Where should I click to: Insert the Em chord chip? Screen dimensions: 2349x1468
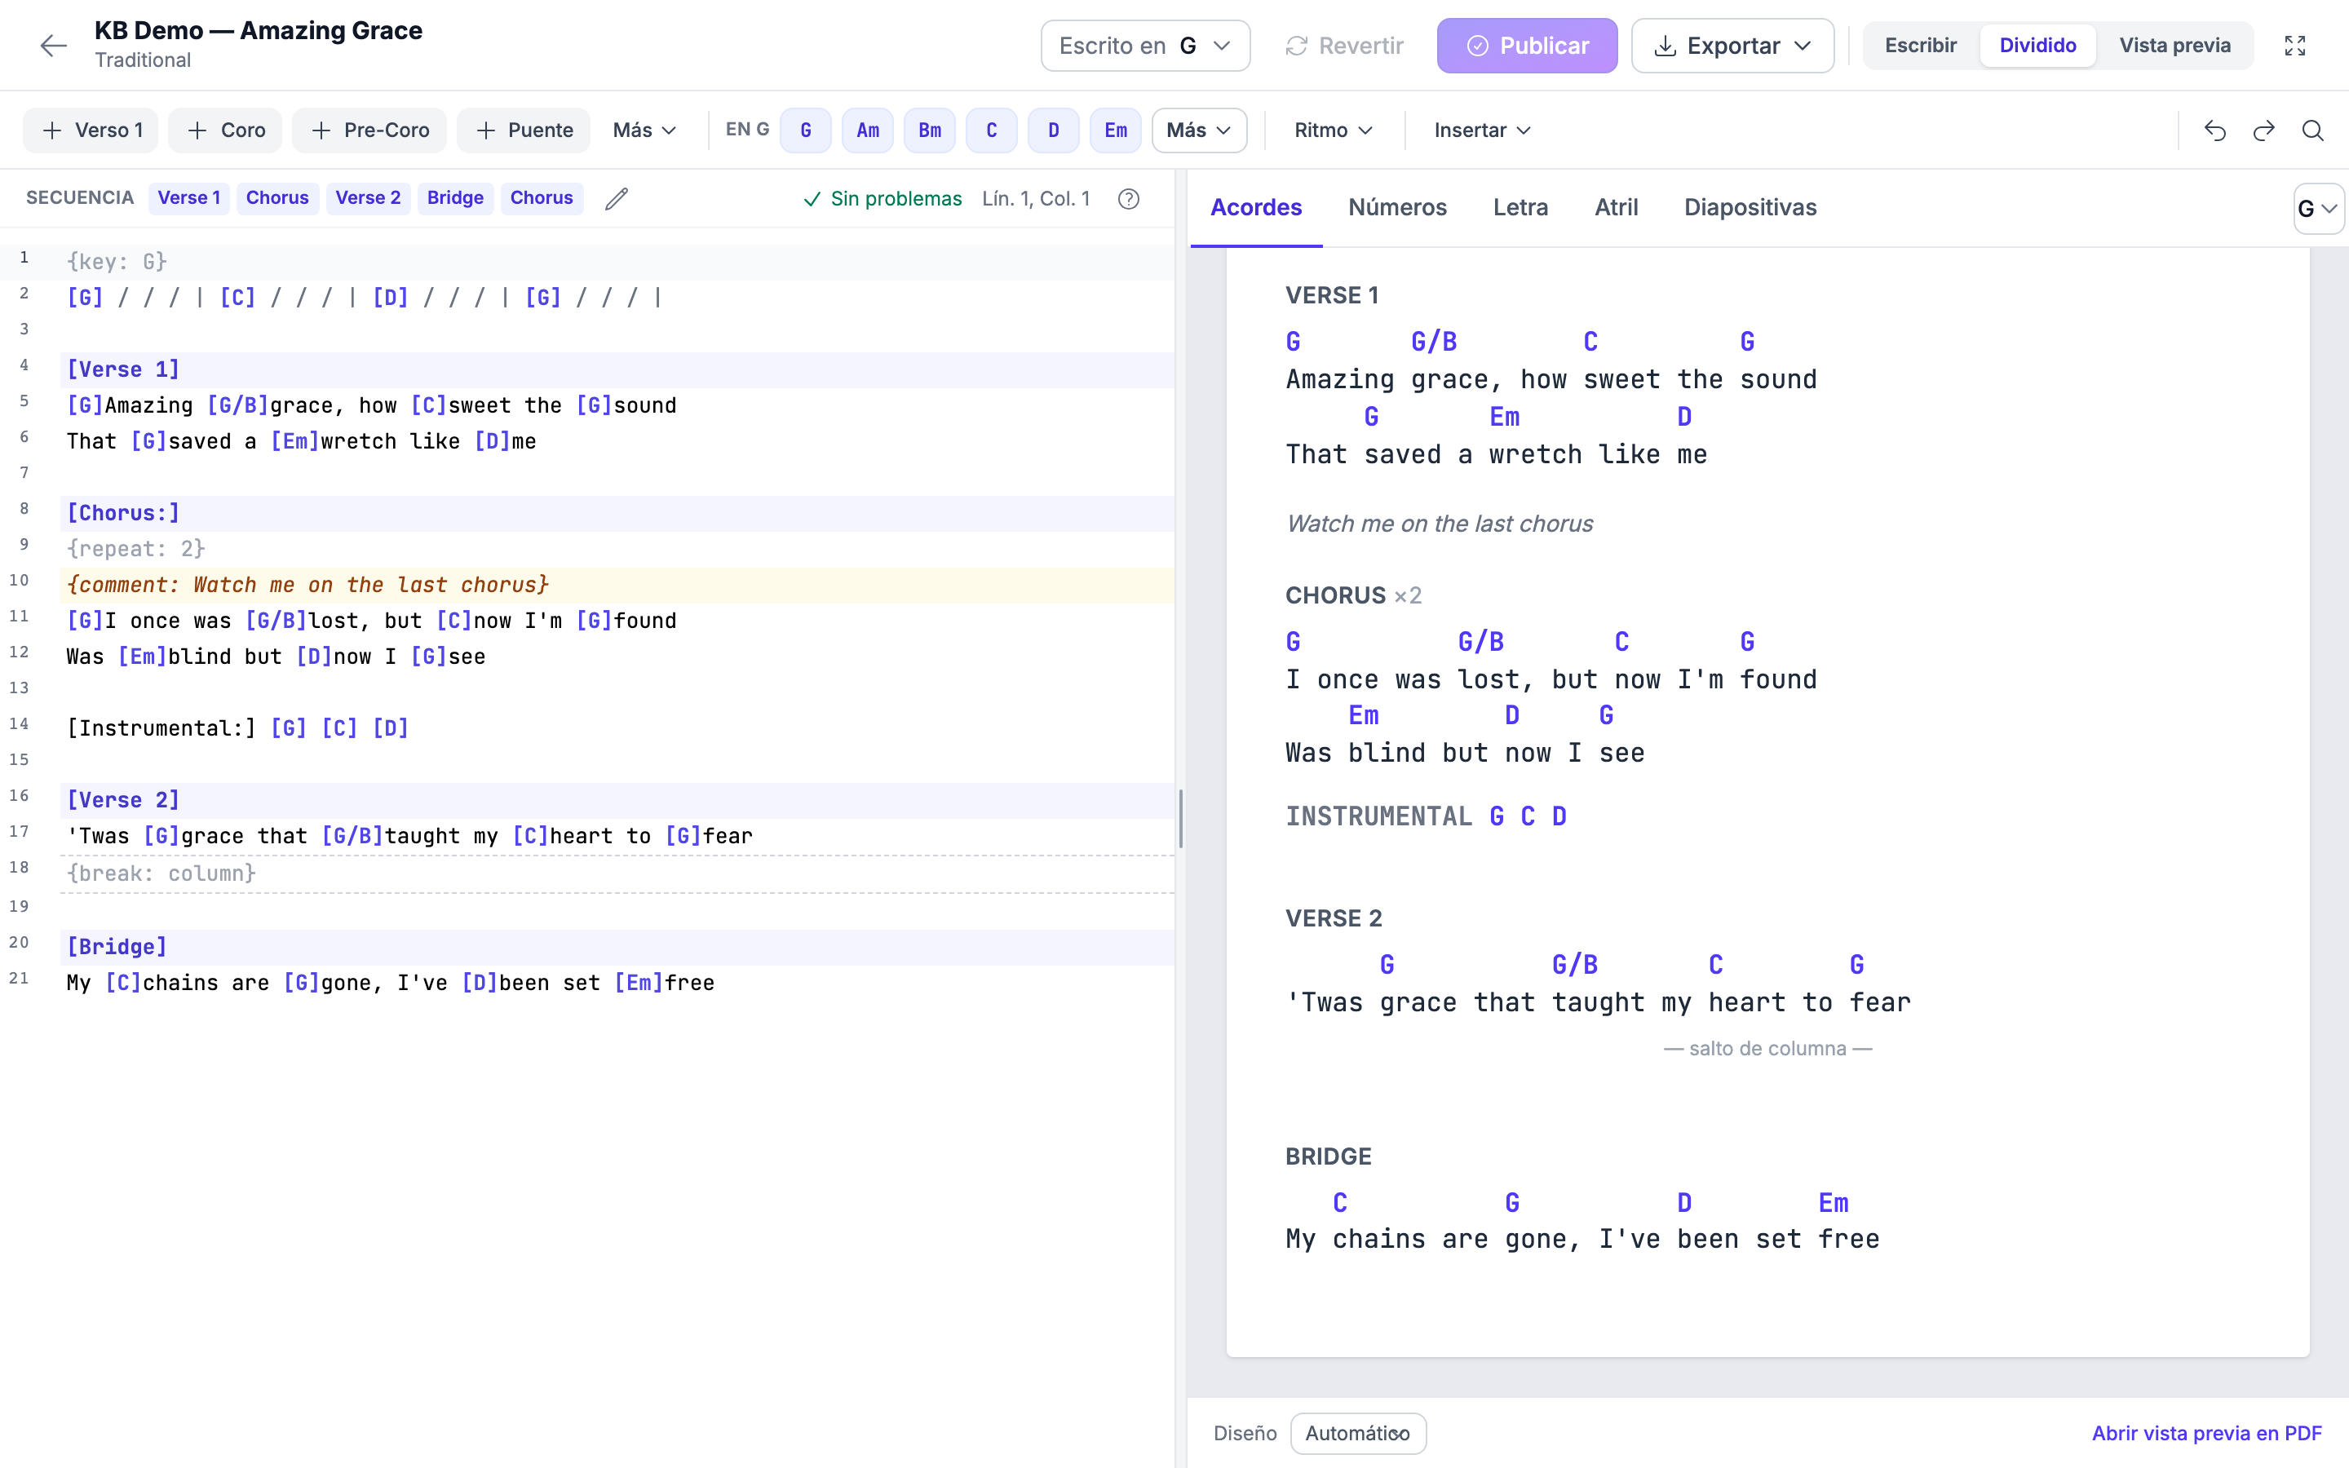(1117, 130)
